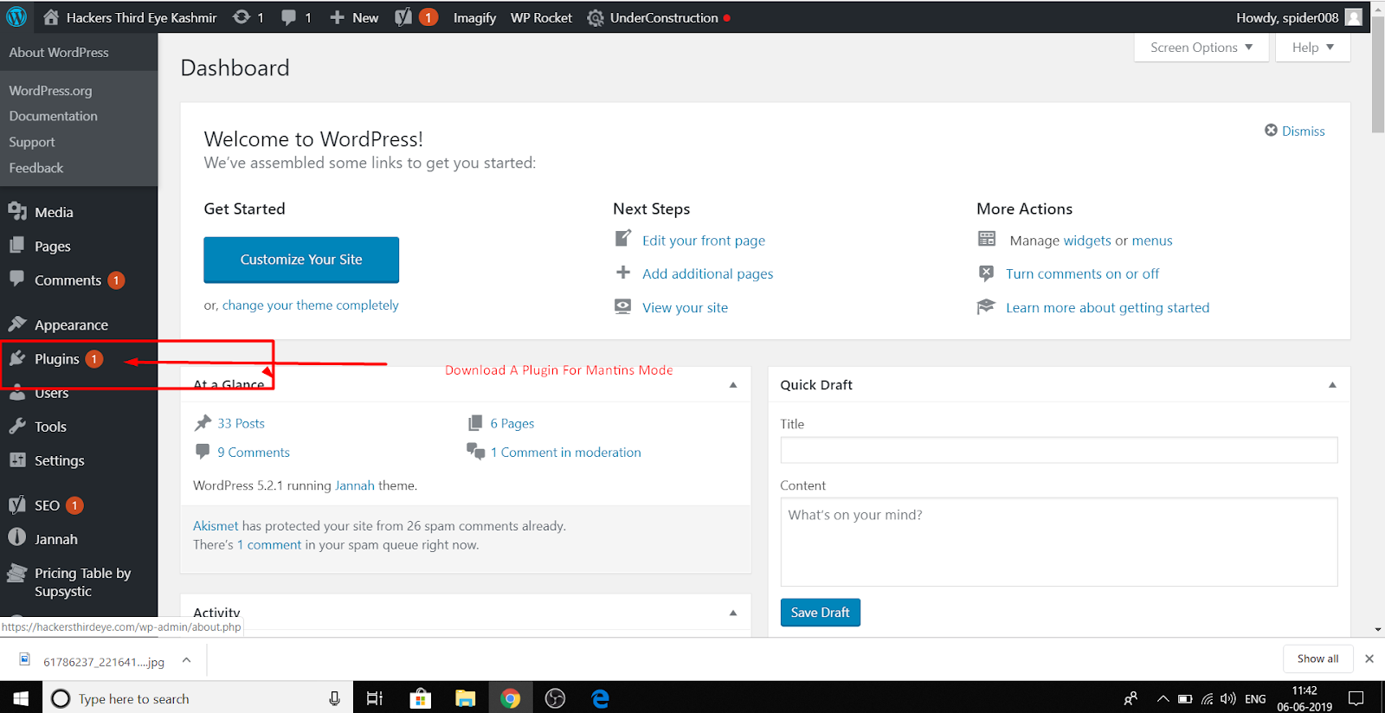Viewport: 1385px width, 713px height.
Task: Click the Media icon in sidebar
Action: pos(17,211)
